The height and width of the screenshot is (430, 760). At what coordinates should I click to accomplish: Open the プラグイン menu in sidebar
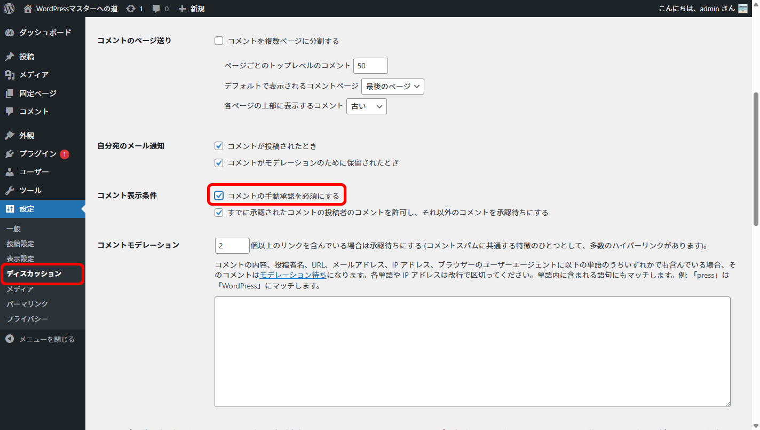tap(37, 154)
